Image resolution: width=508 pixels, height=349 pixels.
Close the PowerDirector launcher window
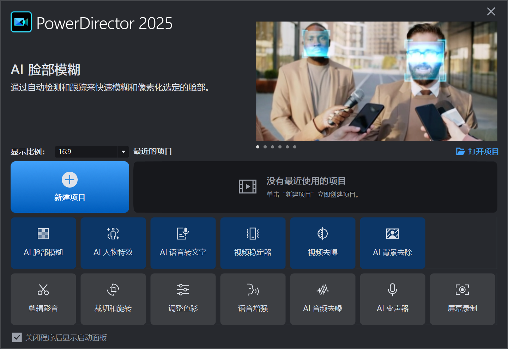click(491, 12)
